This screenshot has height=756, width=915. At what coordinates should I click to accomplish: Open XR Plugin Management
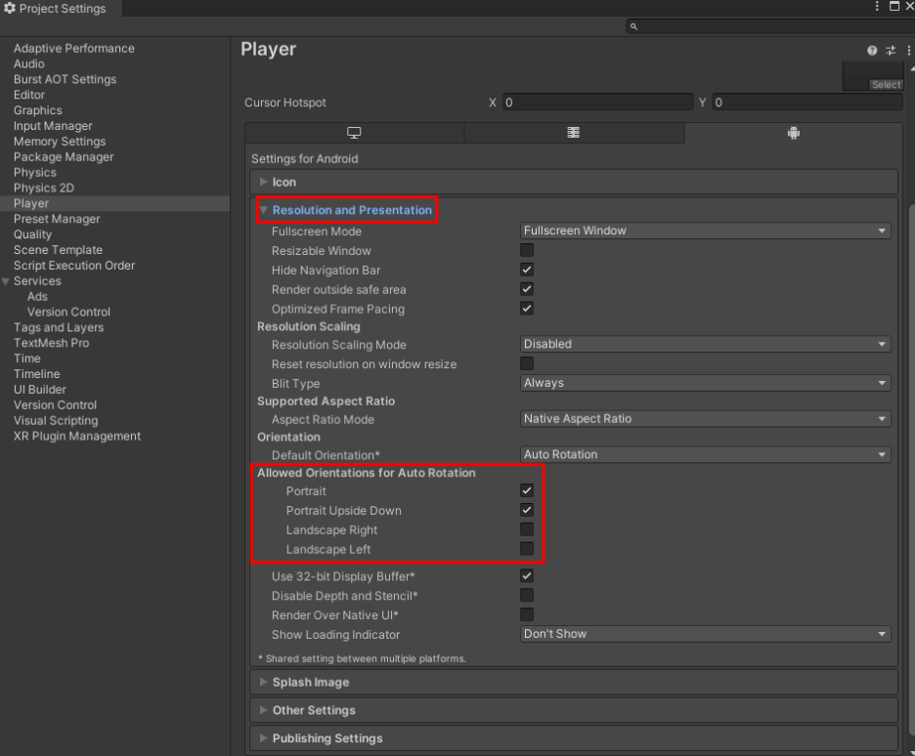[77, 436]
